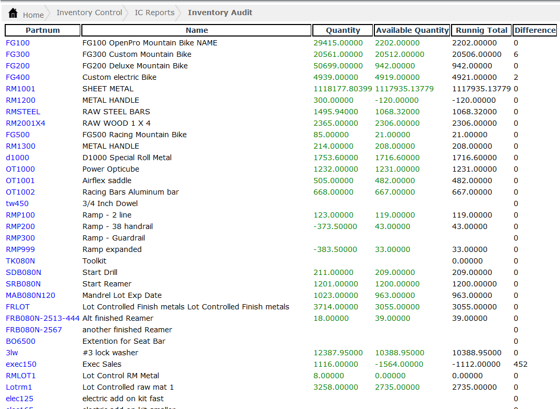
Task: Click the Quantity column header
Action: pos(343,30)
